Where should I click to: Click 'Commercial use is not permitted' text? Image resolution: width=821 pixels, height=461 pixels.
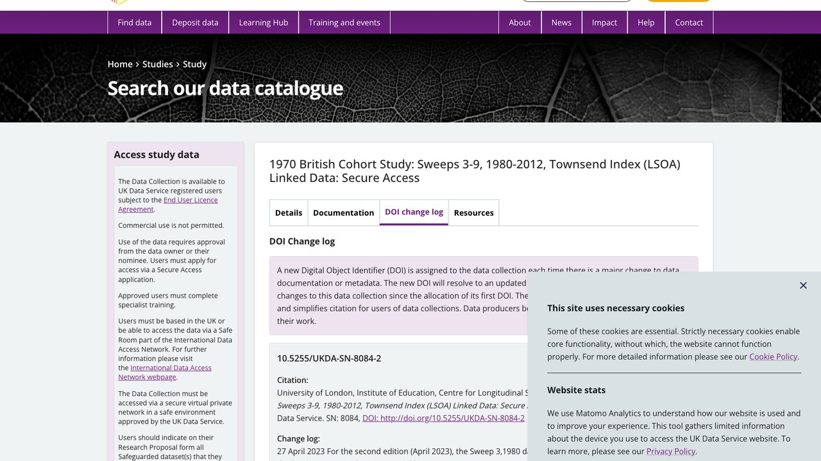coord(171,225)
